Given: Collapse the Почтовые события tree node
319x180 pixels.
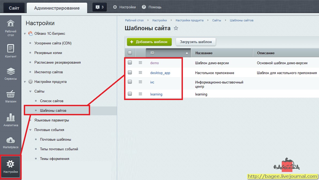Looking at the screenshot, I should 30,130.
